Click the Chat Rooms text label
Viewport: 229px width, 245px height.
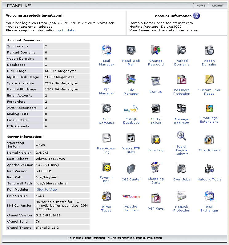click(209, 150)
